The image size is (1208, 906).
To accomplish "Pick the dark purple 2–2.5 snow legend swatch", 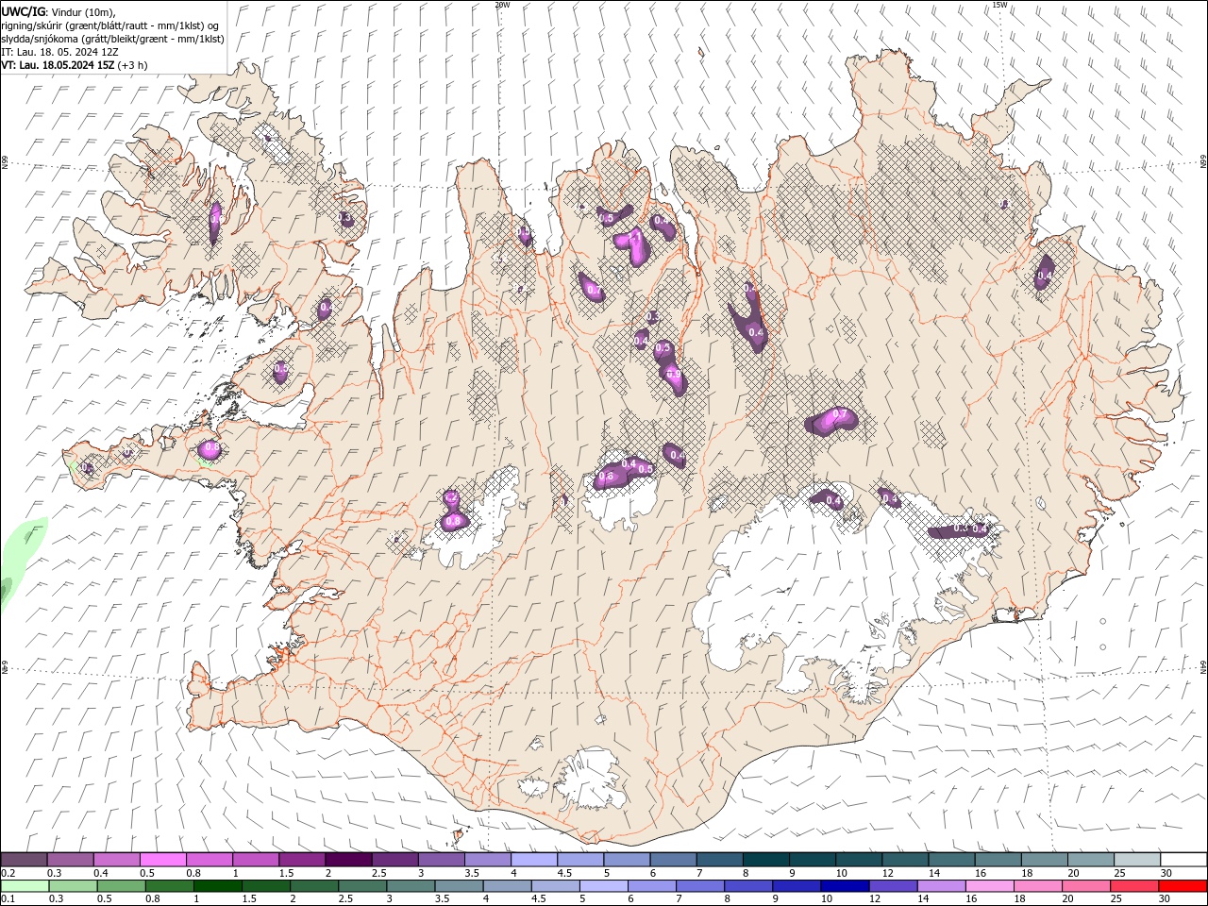I will point(348,860).
